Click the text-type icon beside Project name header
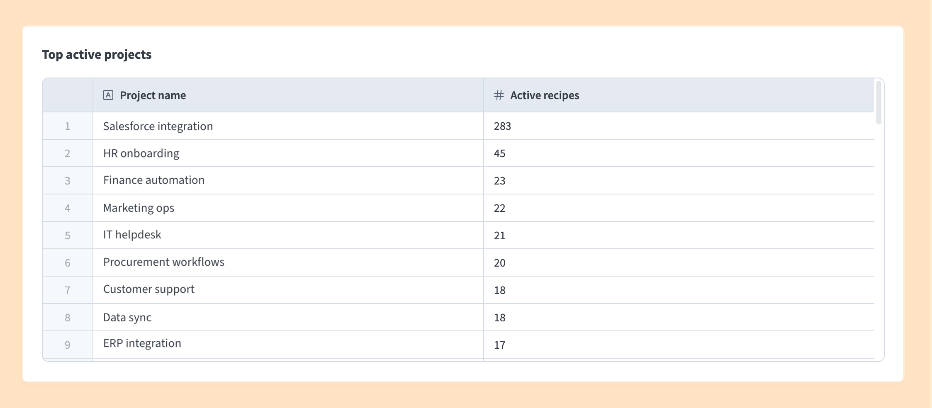 coord(108,95)
